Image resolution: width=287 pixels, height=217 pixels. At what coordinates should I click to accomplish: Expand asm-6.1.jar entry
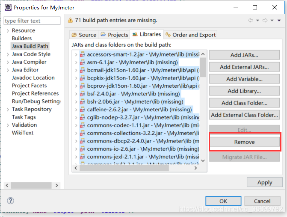pyautogui.click(x=76, y=62)
